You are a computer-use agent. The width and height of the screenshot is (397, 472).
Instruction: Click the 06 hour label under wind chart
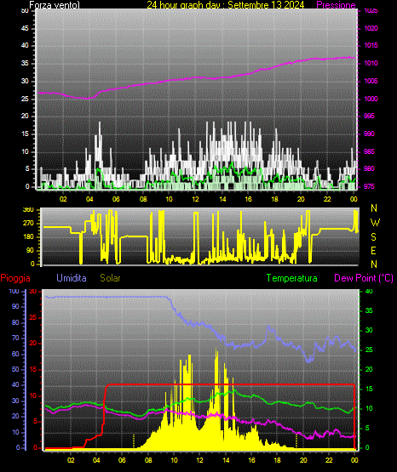click(116, 199)
